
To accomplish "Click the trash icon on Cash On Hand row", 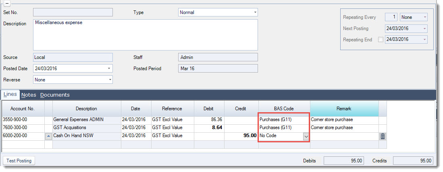I will pos(383,136).
